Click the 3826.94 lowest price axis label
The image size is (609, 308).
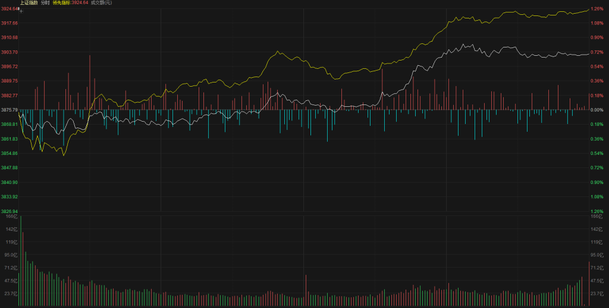click(x=10, y=211)
